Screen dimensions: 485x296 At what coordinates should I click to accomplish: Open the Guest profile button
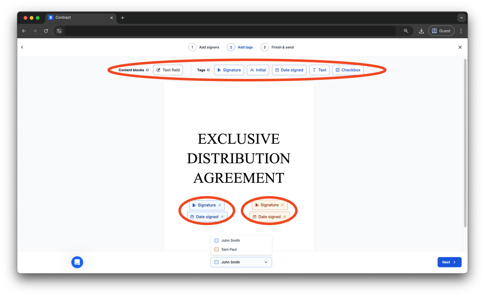tap(441, 31)
